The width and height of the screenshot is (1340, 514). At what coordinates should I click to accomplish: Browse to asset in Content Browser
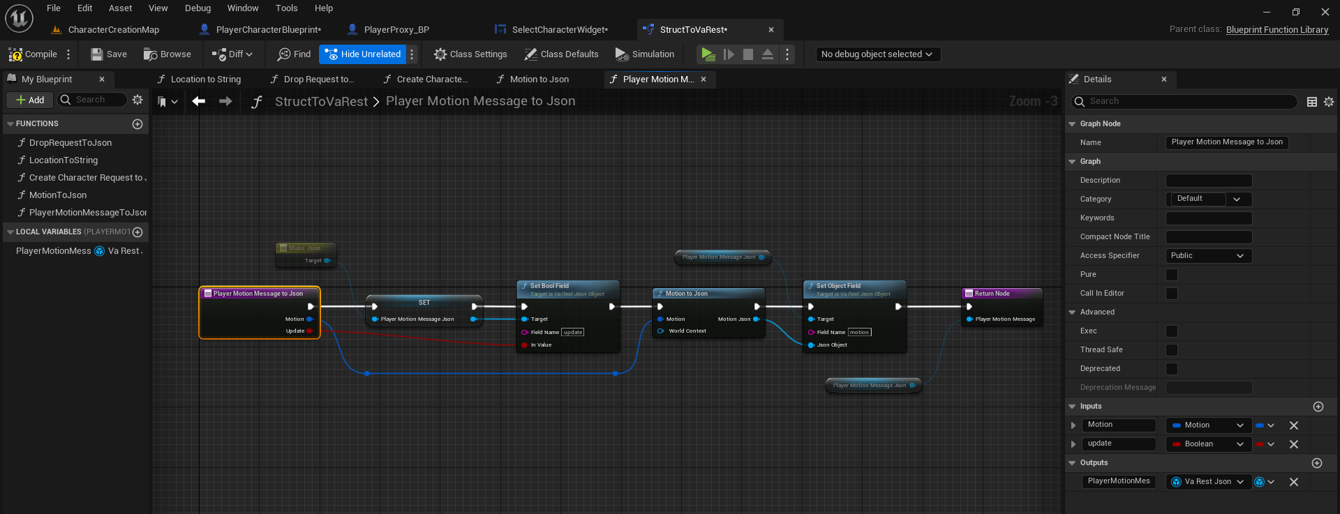point(167,54)
